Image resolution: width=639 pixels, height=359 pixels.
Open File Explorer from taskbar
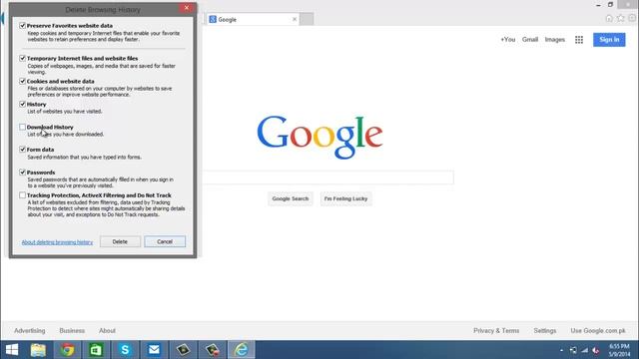[x=38, y=350]
